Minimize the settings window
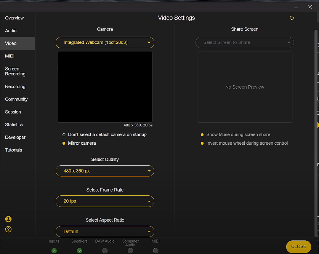This screenshot has width=319, height=254. tap(296, 7)
